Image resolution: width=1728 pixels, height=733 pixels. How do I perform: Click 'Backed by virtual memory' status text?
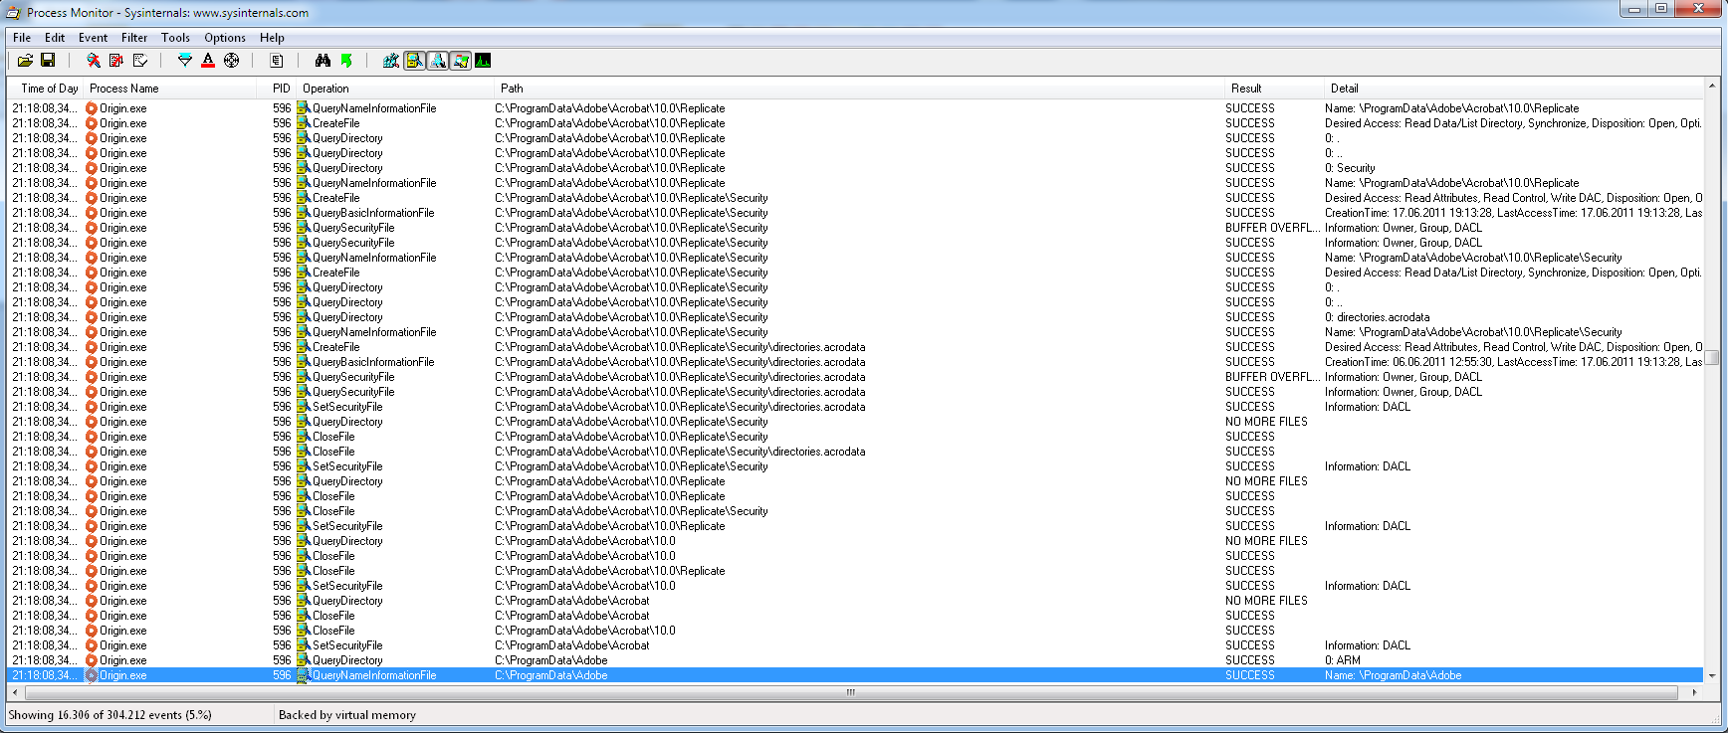347,715
